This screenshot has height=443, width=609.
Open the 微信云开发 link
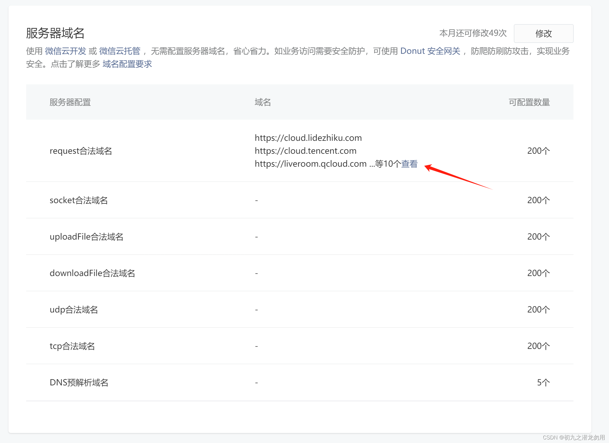(65, 51)
